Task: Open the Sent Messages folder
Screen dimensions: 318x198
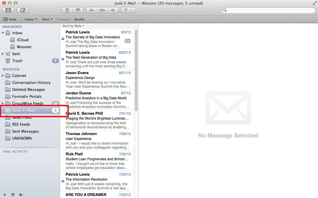Action: (30, 131)
